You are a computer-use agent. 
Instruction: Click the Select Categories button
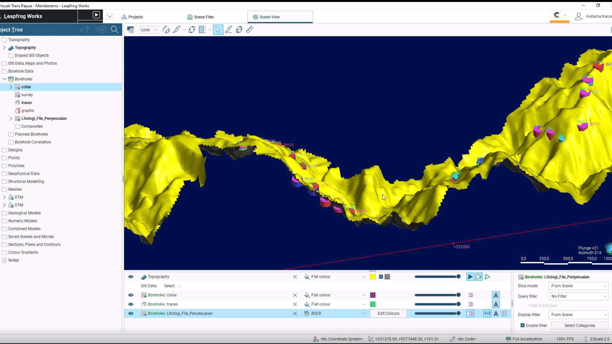[579, 325]
